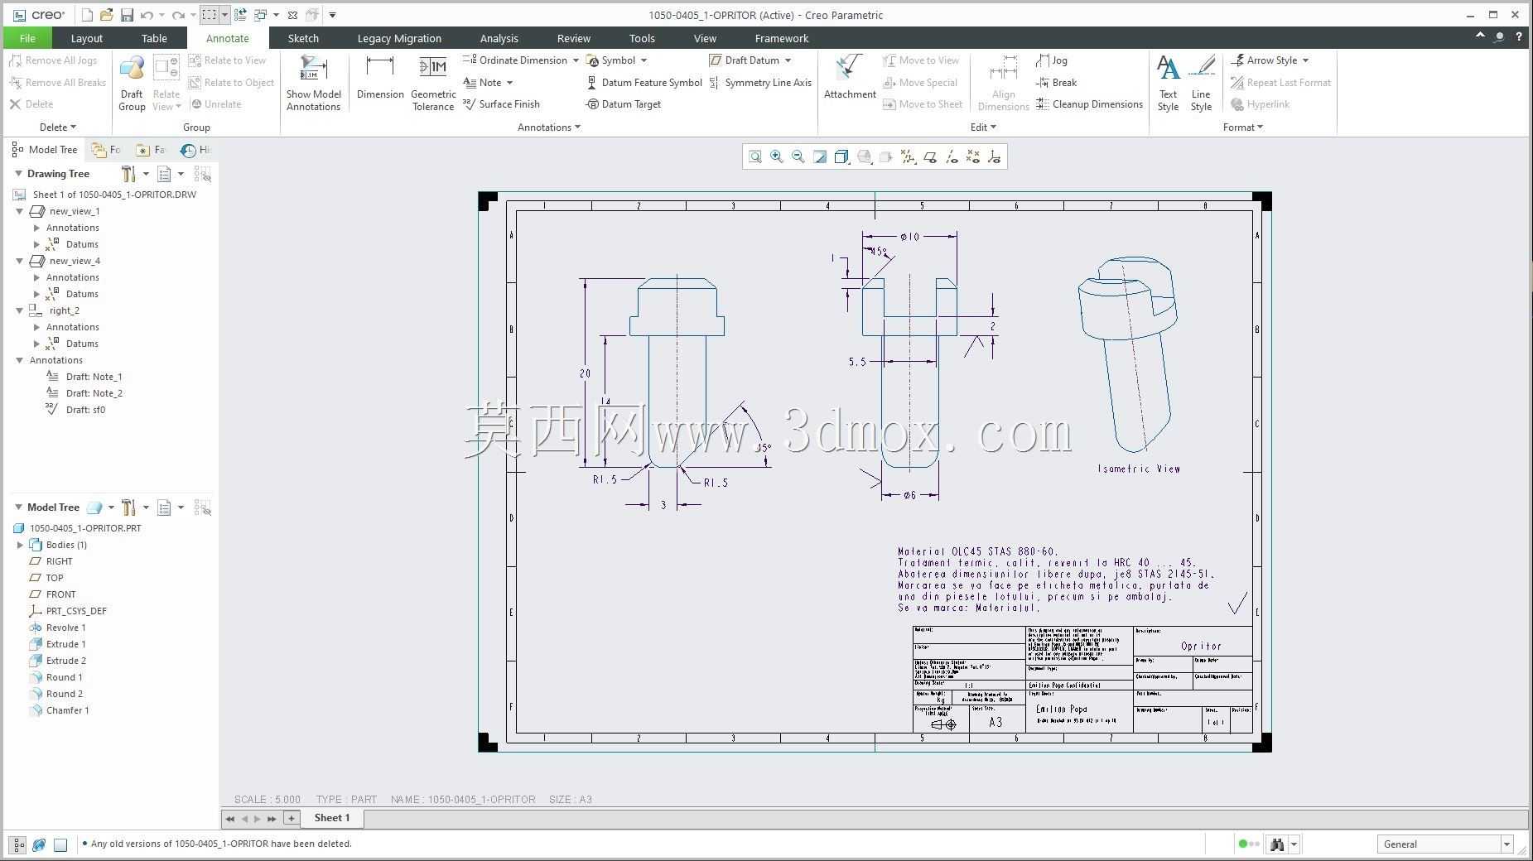Switch to the Table tab
Screen dimensions: 1533x861
point(154,38)
